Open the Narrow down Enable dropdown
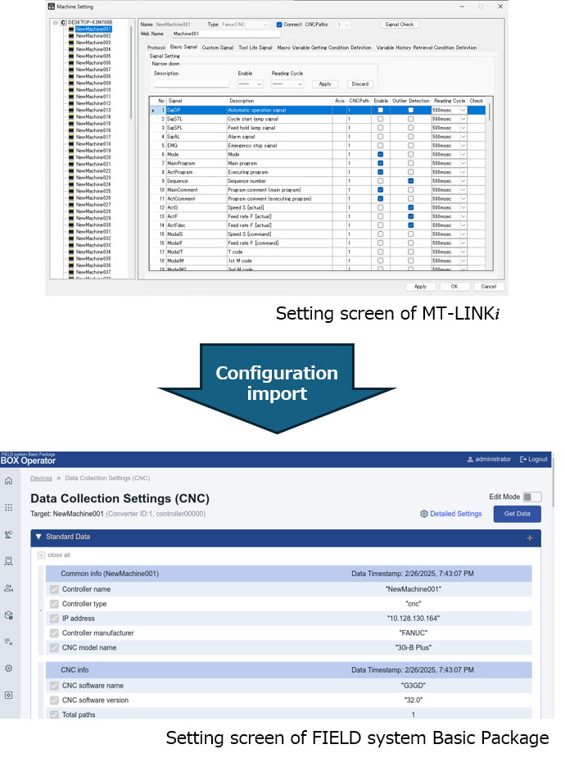The height and width of the screenshot is (758, 565). pyautogui.click(x=250, y=84)
